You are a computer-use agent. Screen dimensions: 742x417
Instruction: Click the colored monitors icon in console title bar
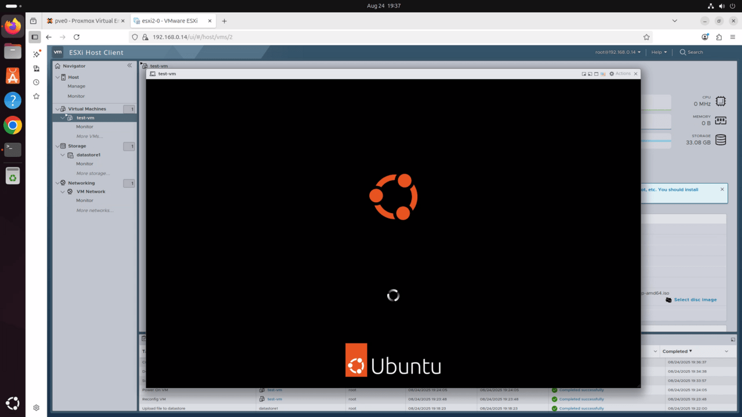pos(603,74)
